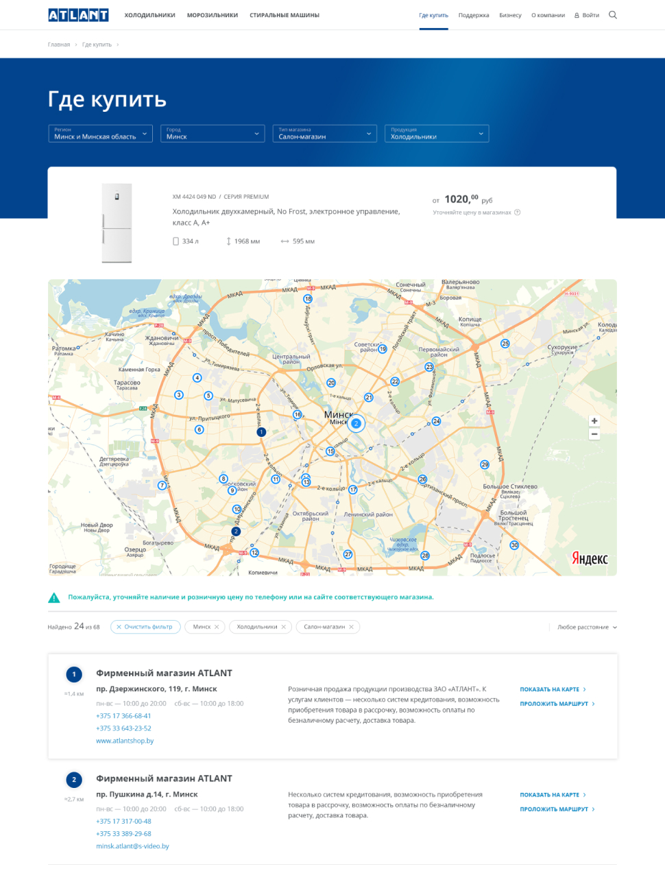Image resolution: width=665 pixels, height=871 pixels.
Task: Remove the Салон-магазин filter tag
Action: pos(351,627)
